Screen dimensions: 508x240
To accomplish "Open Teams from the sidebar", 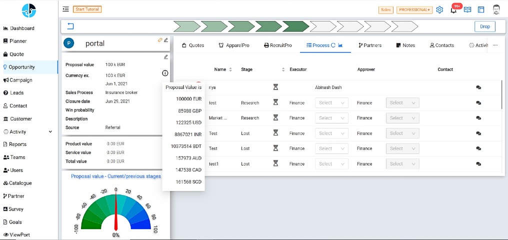I will [x=14, y=157].
